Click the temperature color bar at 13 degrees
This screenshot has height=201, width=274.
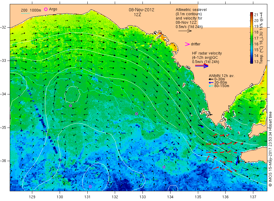pos(251,62)
